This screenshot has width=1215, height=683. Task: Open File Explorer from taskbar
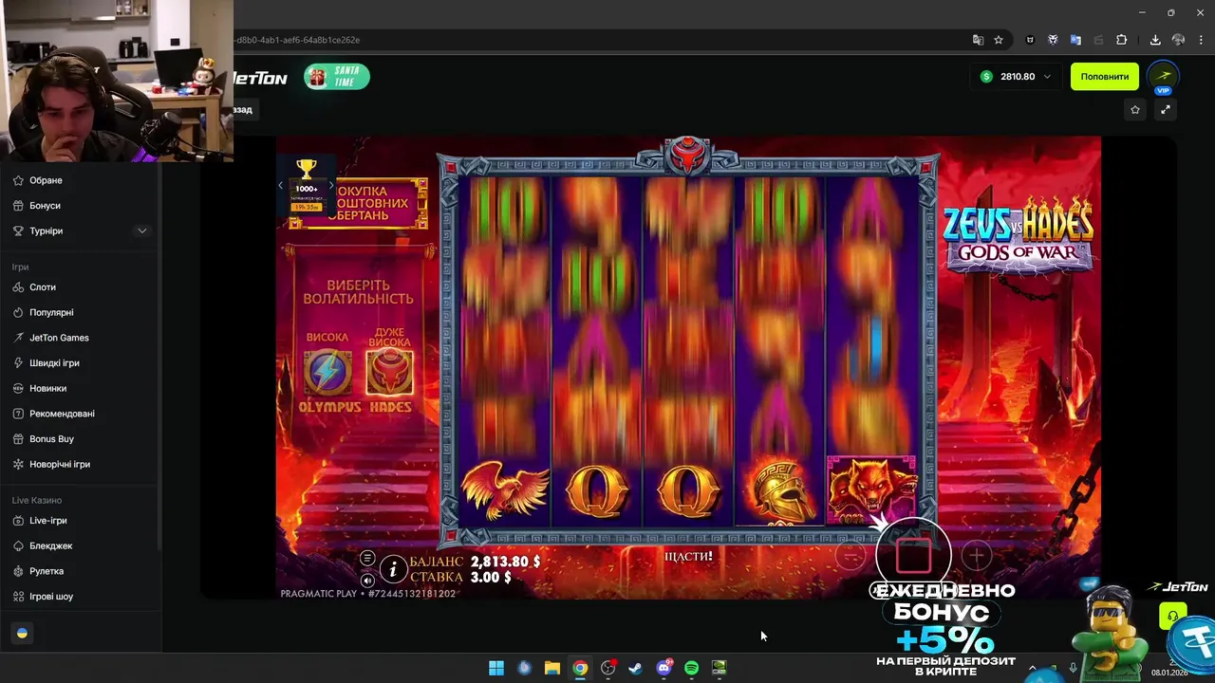coord(552,668)
